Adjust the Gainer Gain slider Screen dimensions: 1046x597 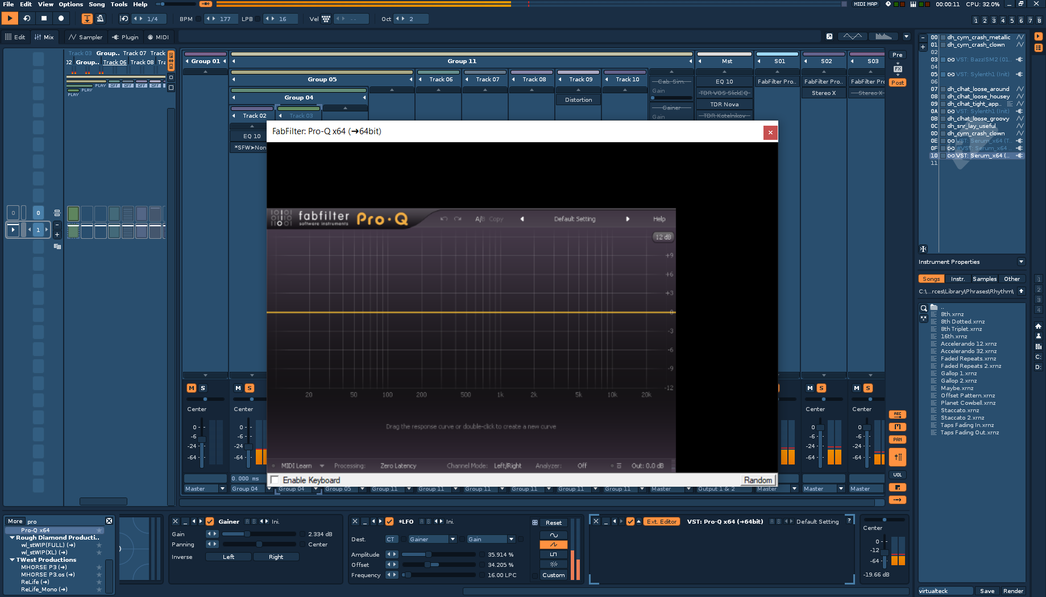[259, 534]
